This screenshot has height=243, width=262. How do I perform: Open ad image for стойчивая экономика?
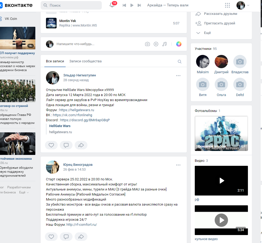click(18, 144)
